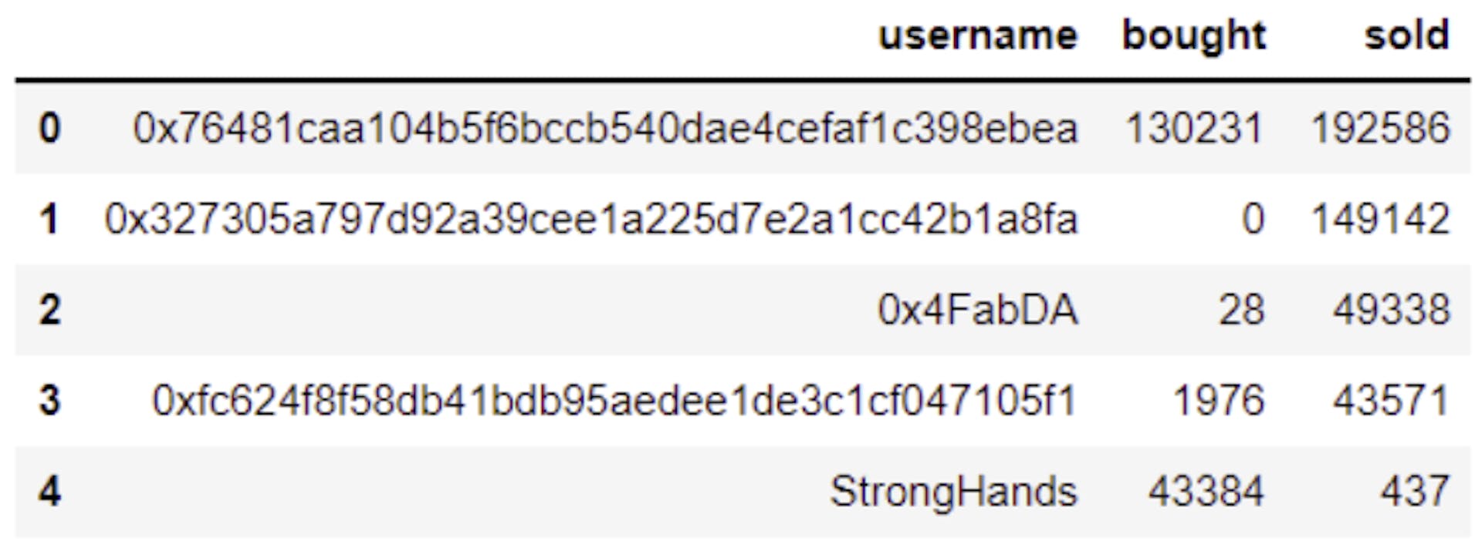Image resolution: width=1482 pixels, height=548 pixels.
Task: Click username 0x76481caa104b5f6bccb540dae4cefaf1c398ebea
Action: (x=605, y=128)
